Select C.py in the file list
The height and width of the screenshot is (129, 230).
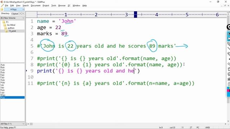(3, 70)
